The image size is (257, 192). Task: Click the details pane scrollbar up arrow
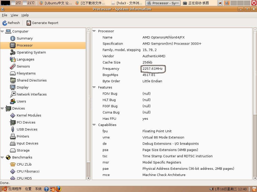pyautogui.click(x=255, y=29)
